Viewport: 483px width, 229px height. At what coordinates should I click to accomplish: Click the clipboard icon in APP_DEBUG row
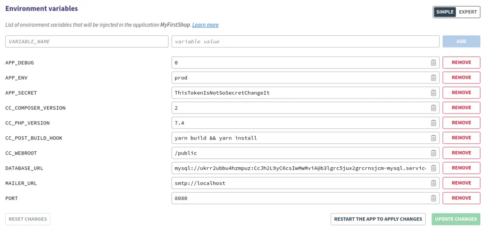tap(433, 63)
